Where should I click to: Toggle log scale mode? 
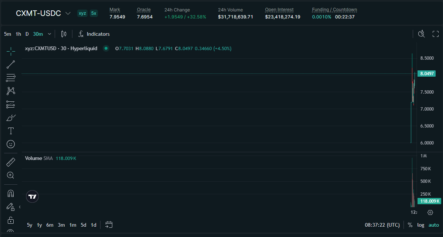pos(421,225)
